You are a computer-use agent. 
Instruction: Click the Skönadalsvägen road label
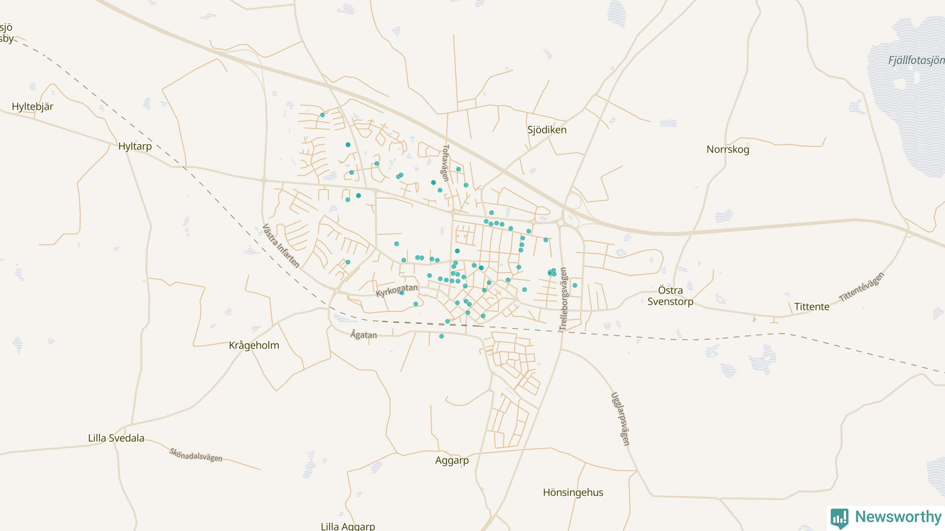(x=196, y=455)
